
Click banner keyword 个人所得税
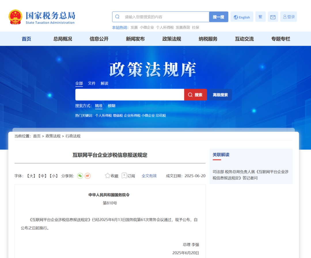pos(104,116)
